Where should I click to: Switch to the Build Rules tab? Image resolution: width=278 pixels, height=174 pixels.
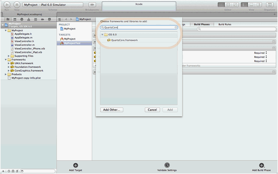pos(225,24)
